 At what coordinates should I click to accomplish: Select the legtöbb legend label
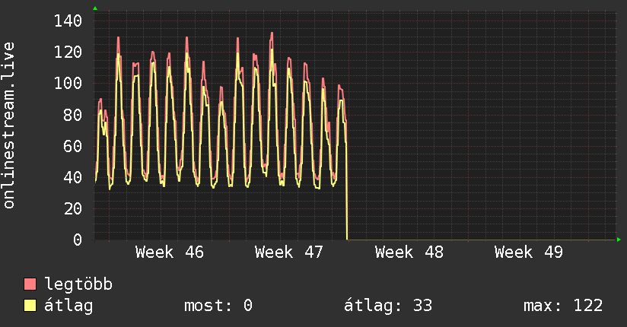(78, 285)
